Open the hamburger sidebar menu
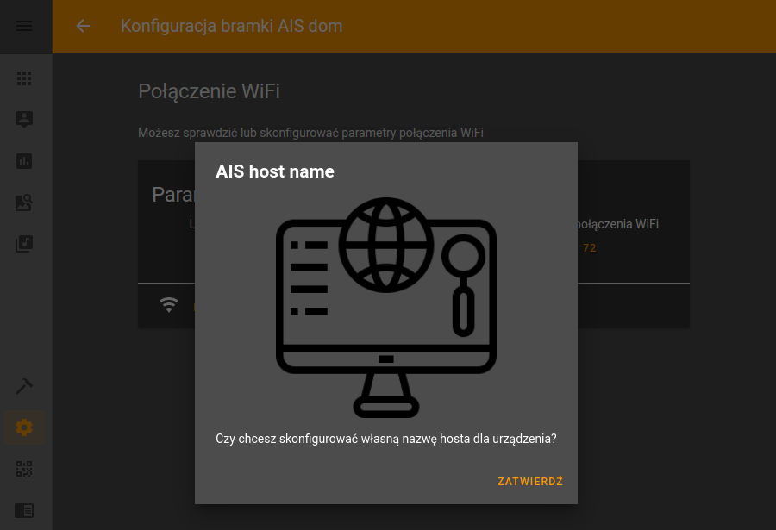The height and width of the screenshot is (530, 776). tap(24, 26)
